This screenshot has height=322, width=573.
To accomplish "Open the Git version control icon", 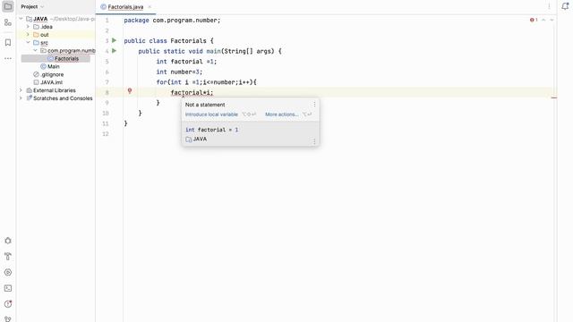I will point(8,318).
